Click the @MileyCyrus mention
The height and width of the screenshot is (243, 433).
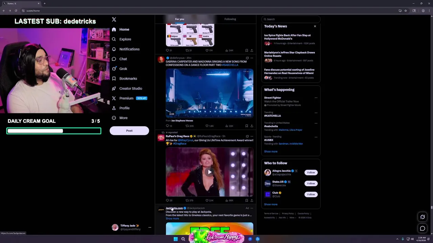[x=185, y=140]
